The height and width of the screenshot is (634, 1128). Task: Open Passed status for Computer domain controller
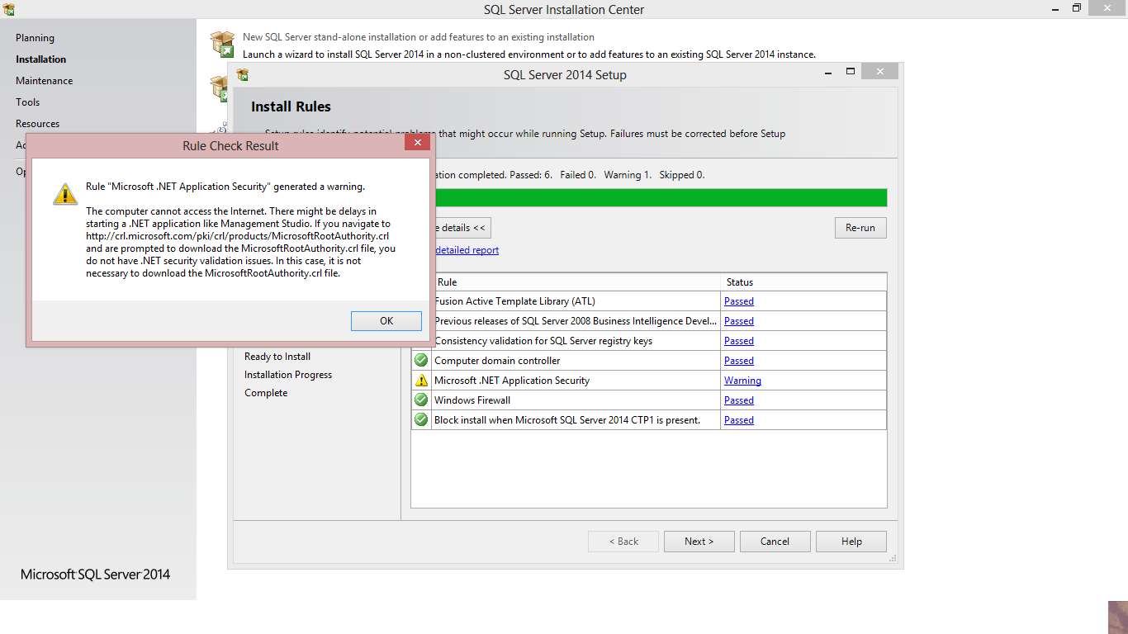(x=739, y=361)
